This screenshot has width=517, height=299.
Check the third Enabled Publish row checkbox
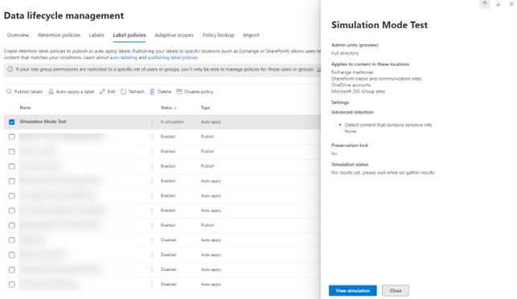pyautogui.click(x=12, y=166)
